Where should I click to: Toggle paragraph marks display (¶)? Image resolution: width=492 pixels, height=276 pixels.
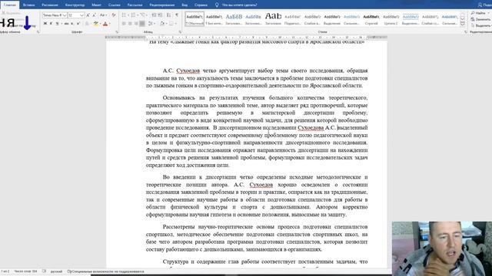click(177, 15)
